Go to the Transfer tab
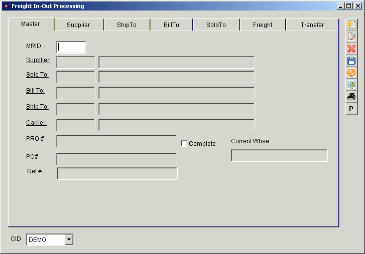365x254 pixels. [312, 25]
